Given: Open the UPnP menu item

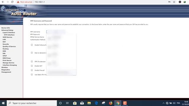Looking at the screenshot, I should [5, 56].
